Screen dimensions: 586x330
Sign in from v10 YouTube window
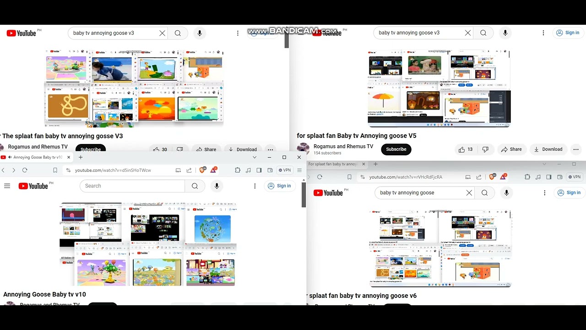[279, 186]
